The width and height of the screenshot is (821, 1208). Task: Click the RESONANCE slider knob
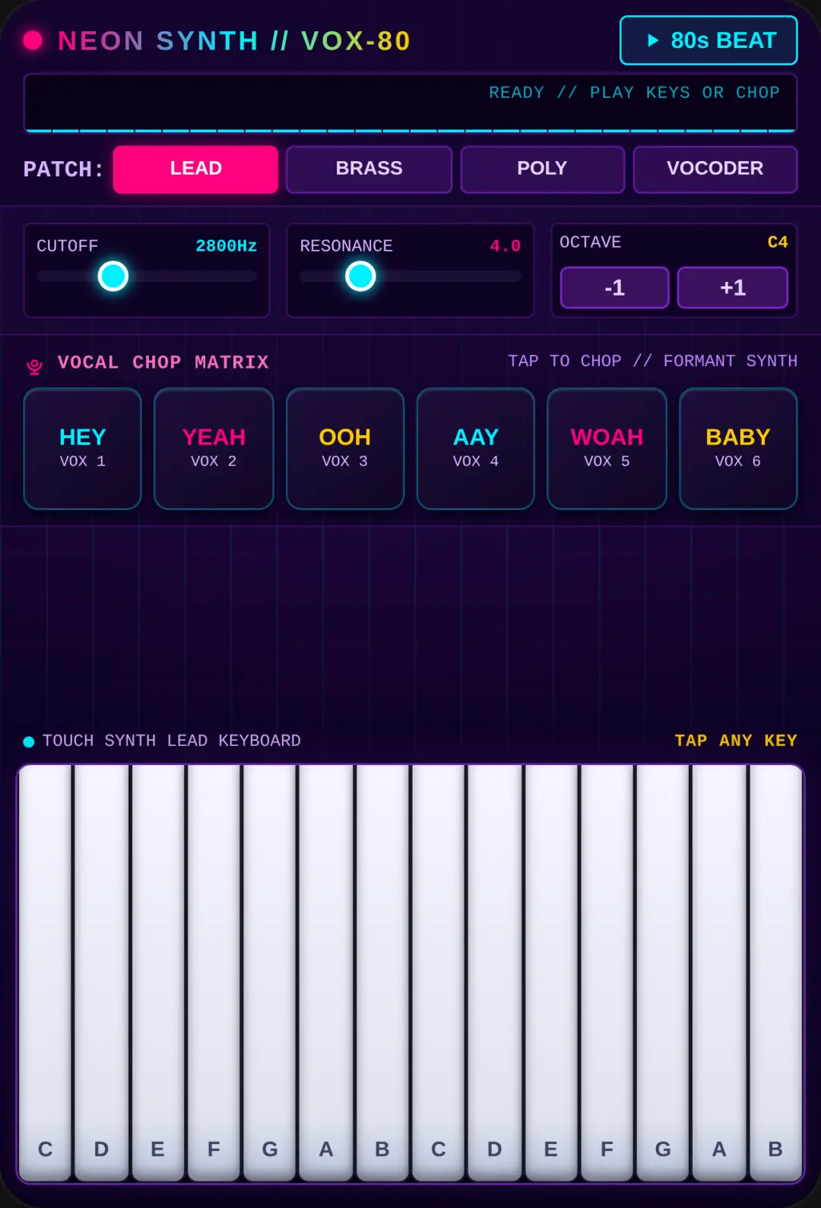pos(360,276)
